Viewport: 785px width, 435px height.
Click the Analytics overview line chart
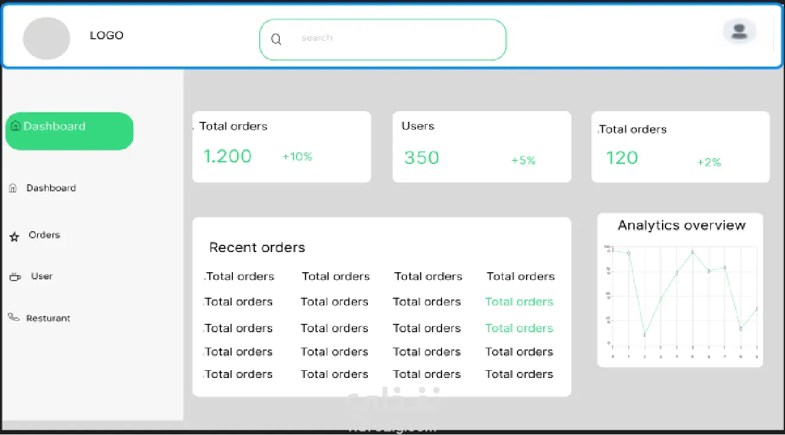[x=680, y=301]
